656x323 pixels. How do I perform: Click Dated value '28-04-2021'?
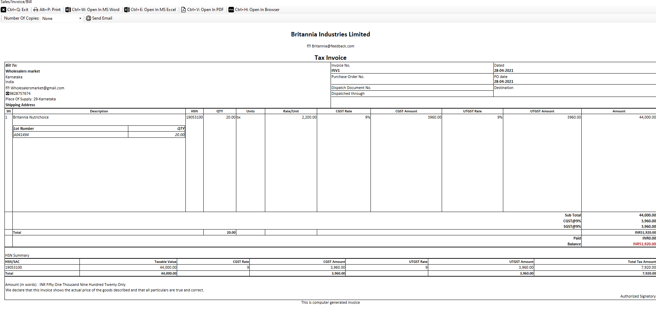click(x=504, y=70)
